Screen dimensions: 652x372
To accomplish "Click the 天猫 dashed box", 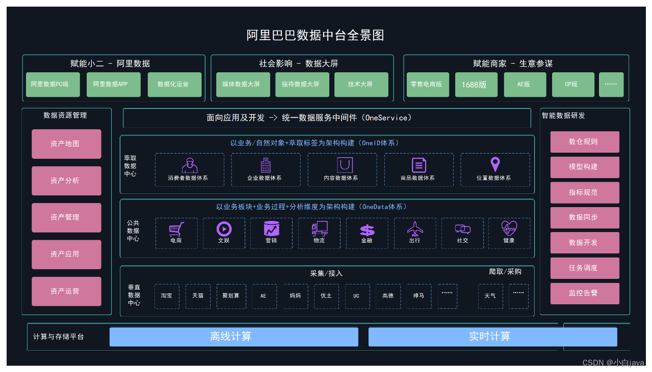I will click(198, 296).
